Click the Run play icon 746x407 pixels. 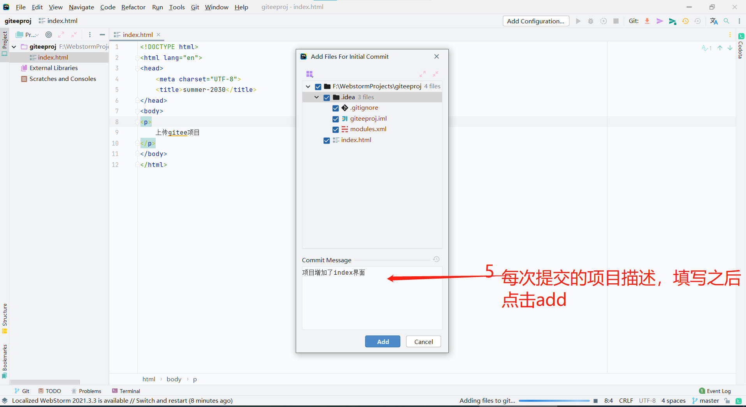point(578,21)
